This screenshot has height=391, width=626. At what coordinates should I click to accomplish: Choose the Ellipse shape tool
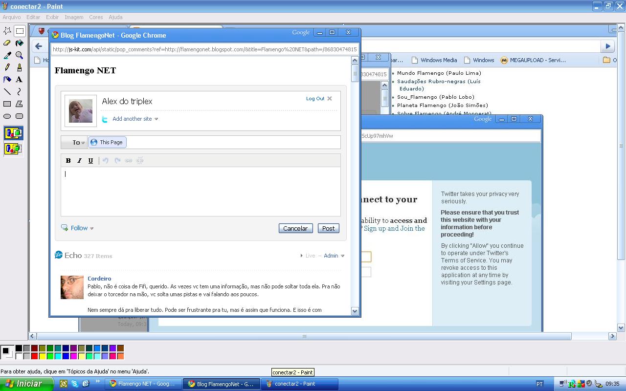(7, 116)
